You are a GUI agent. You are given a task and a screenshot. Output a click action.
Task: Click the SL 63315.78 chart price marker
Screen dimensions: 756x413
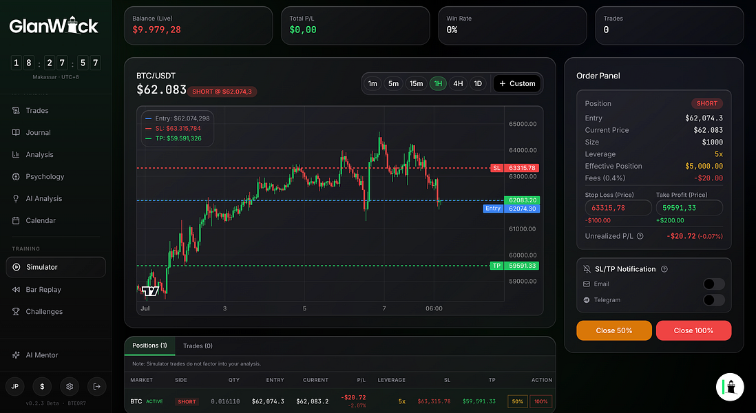514,168
